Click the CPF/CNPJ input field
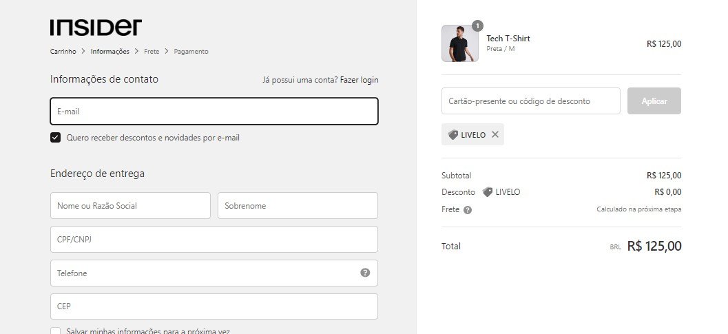 point(214,239)
